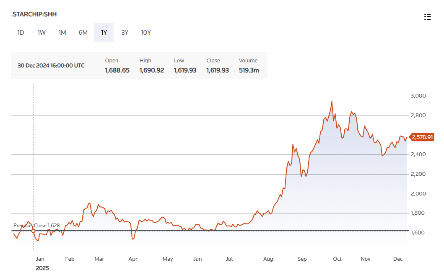Click the 30 Dec 2024 16:00:00 UTC timestamp
Image resolution: width=444 pixels, height=275 pixels.
click(x=51, y=66)
